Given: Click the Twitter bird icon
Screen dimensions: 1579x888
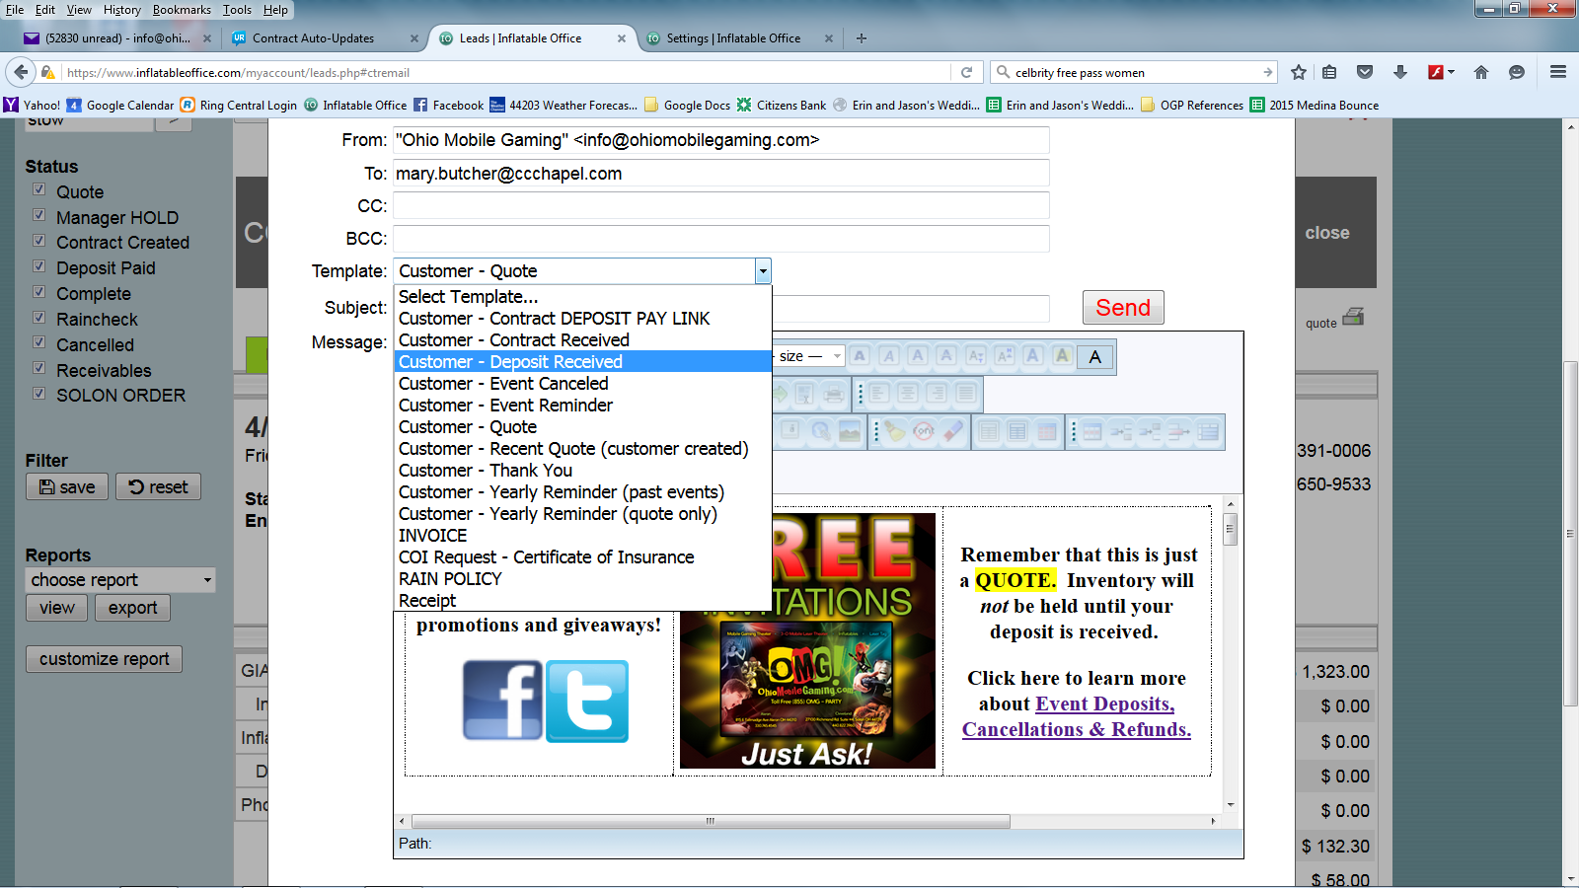Looking at the screenshot, I should pyautogui.click(x=587, y=701).
